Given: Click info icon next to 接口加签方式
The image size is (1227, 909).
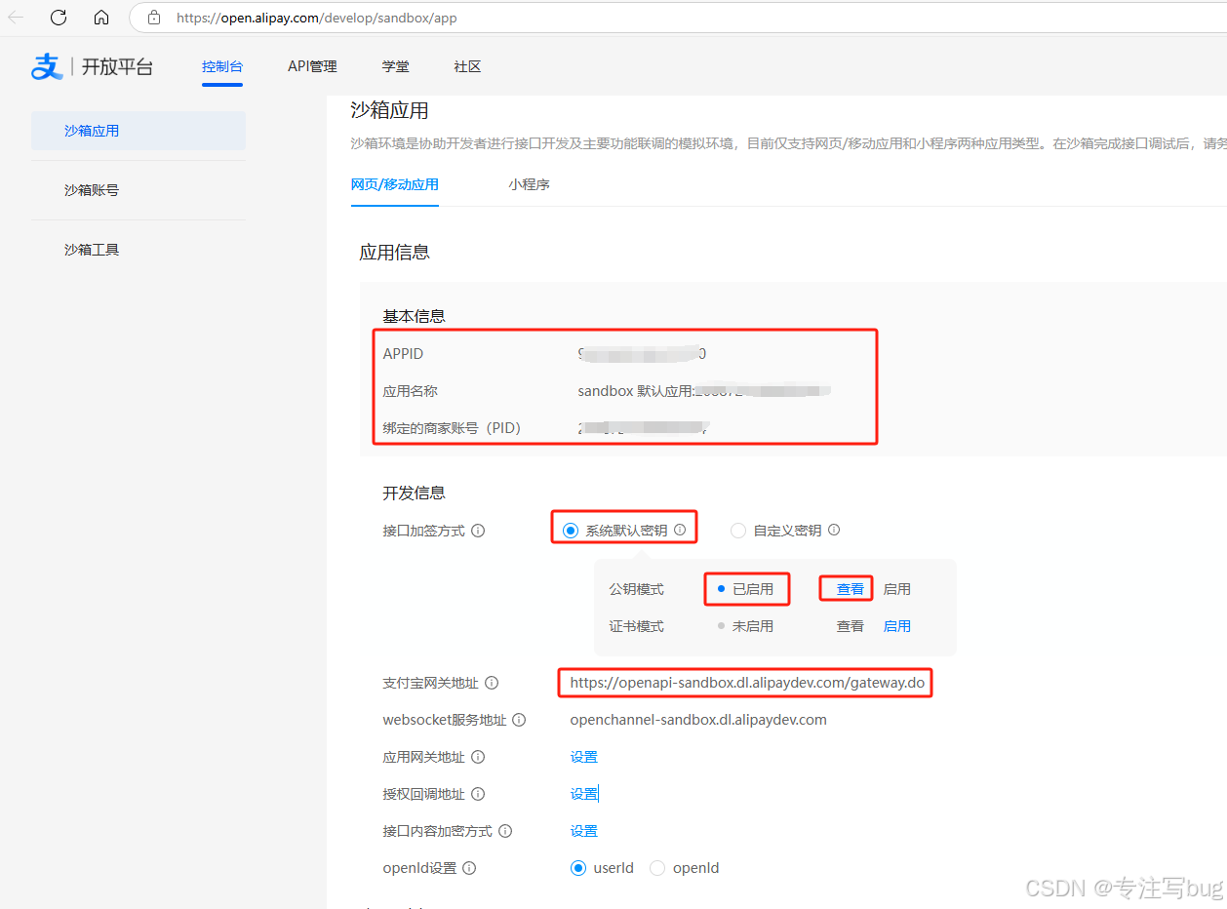Looking at the screenshot, I should (x=478, y=531).
